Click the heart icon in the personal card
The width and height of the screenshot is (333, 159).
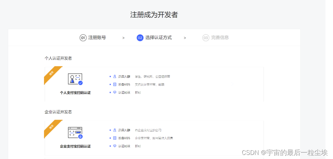click(x=115, y=92)
